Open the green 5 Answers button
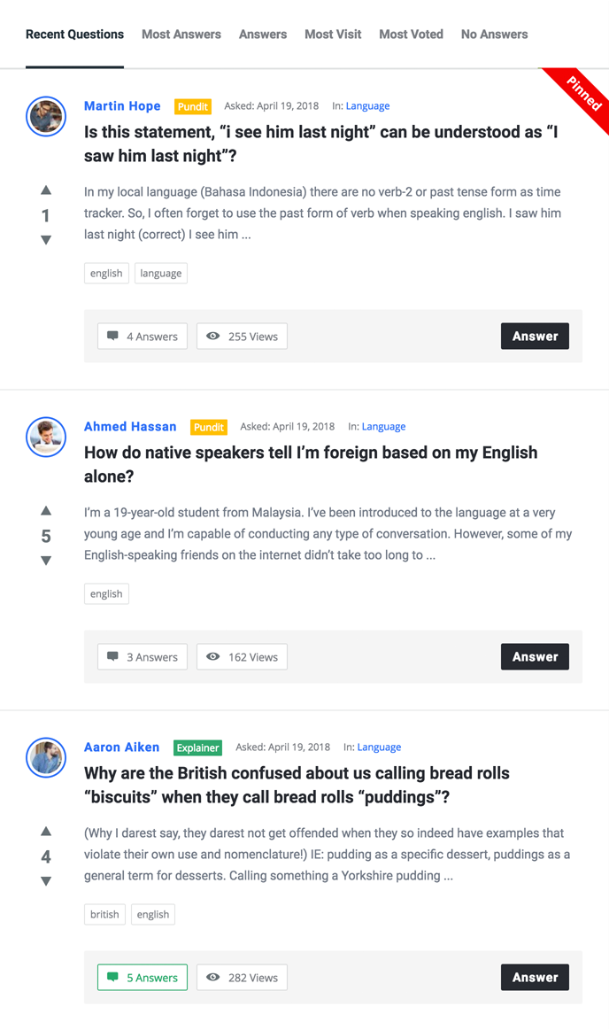The width and height of the screenshot is (609, 1030). pos(143,978)
